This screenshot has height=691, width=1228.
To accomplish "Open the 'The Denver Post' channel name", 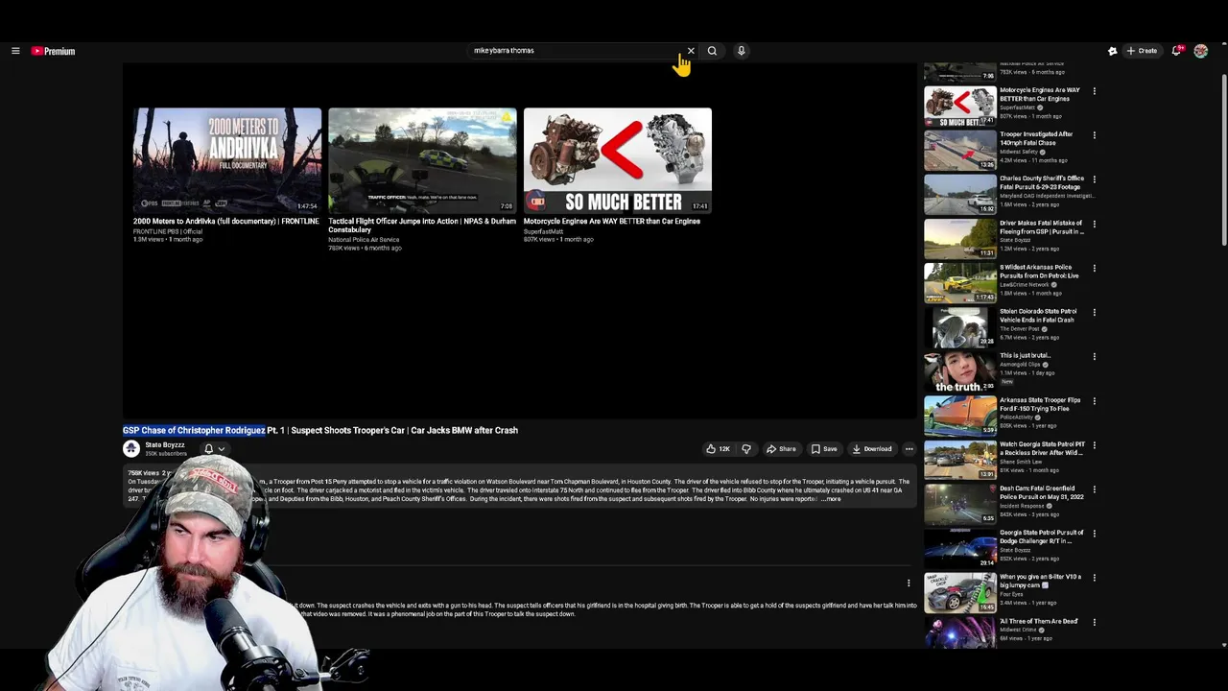I will tap(1021, 329).
